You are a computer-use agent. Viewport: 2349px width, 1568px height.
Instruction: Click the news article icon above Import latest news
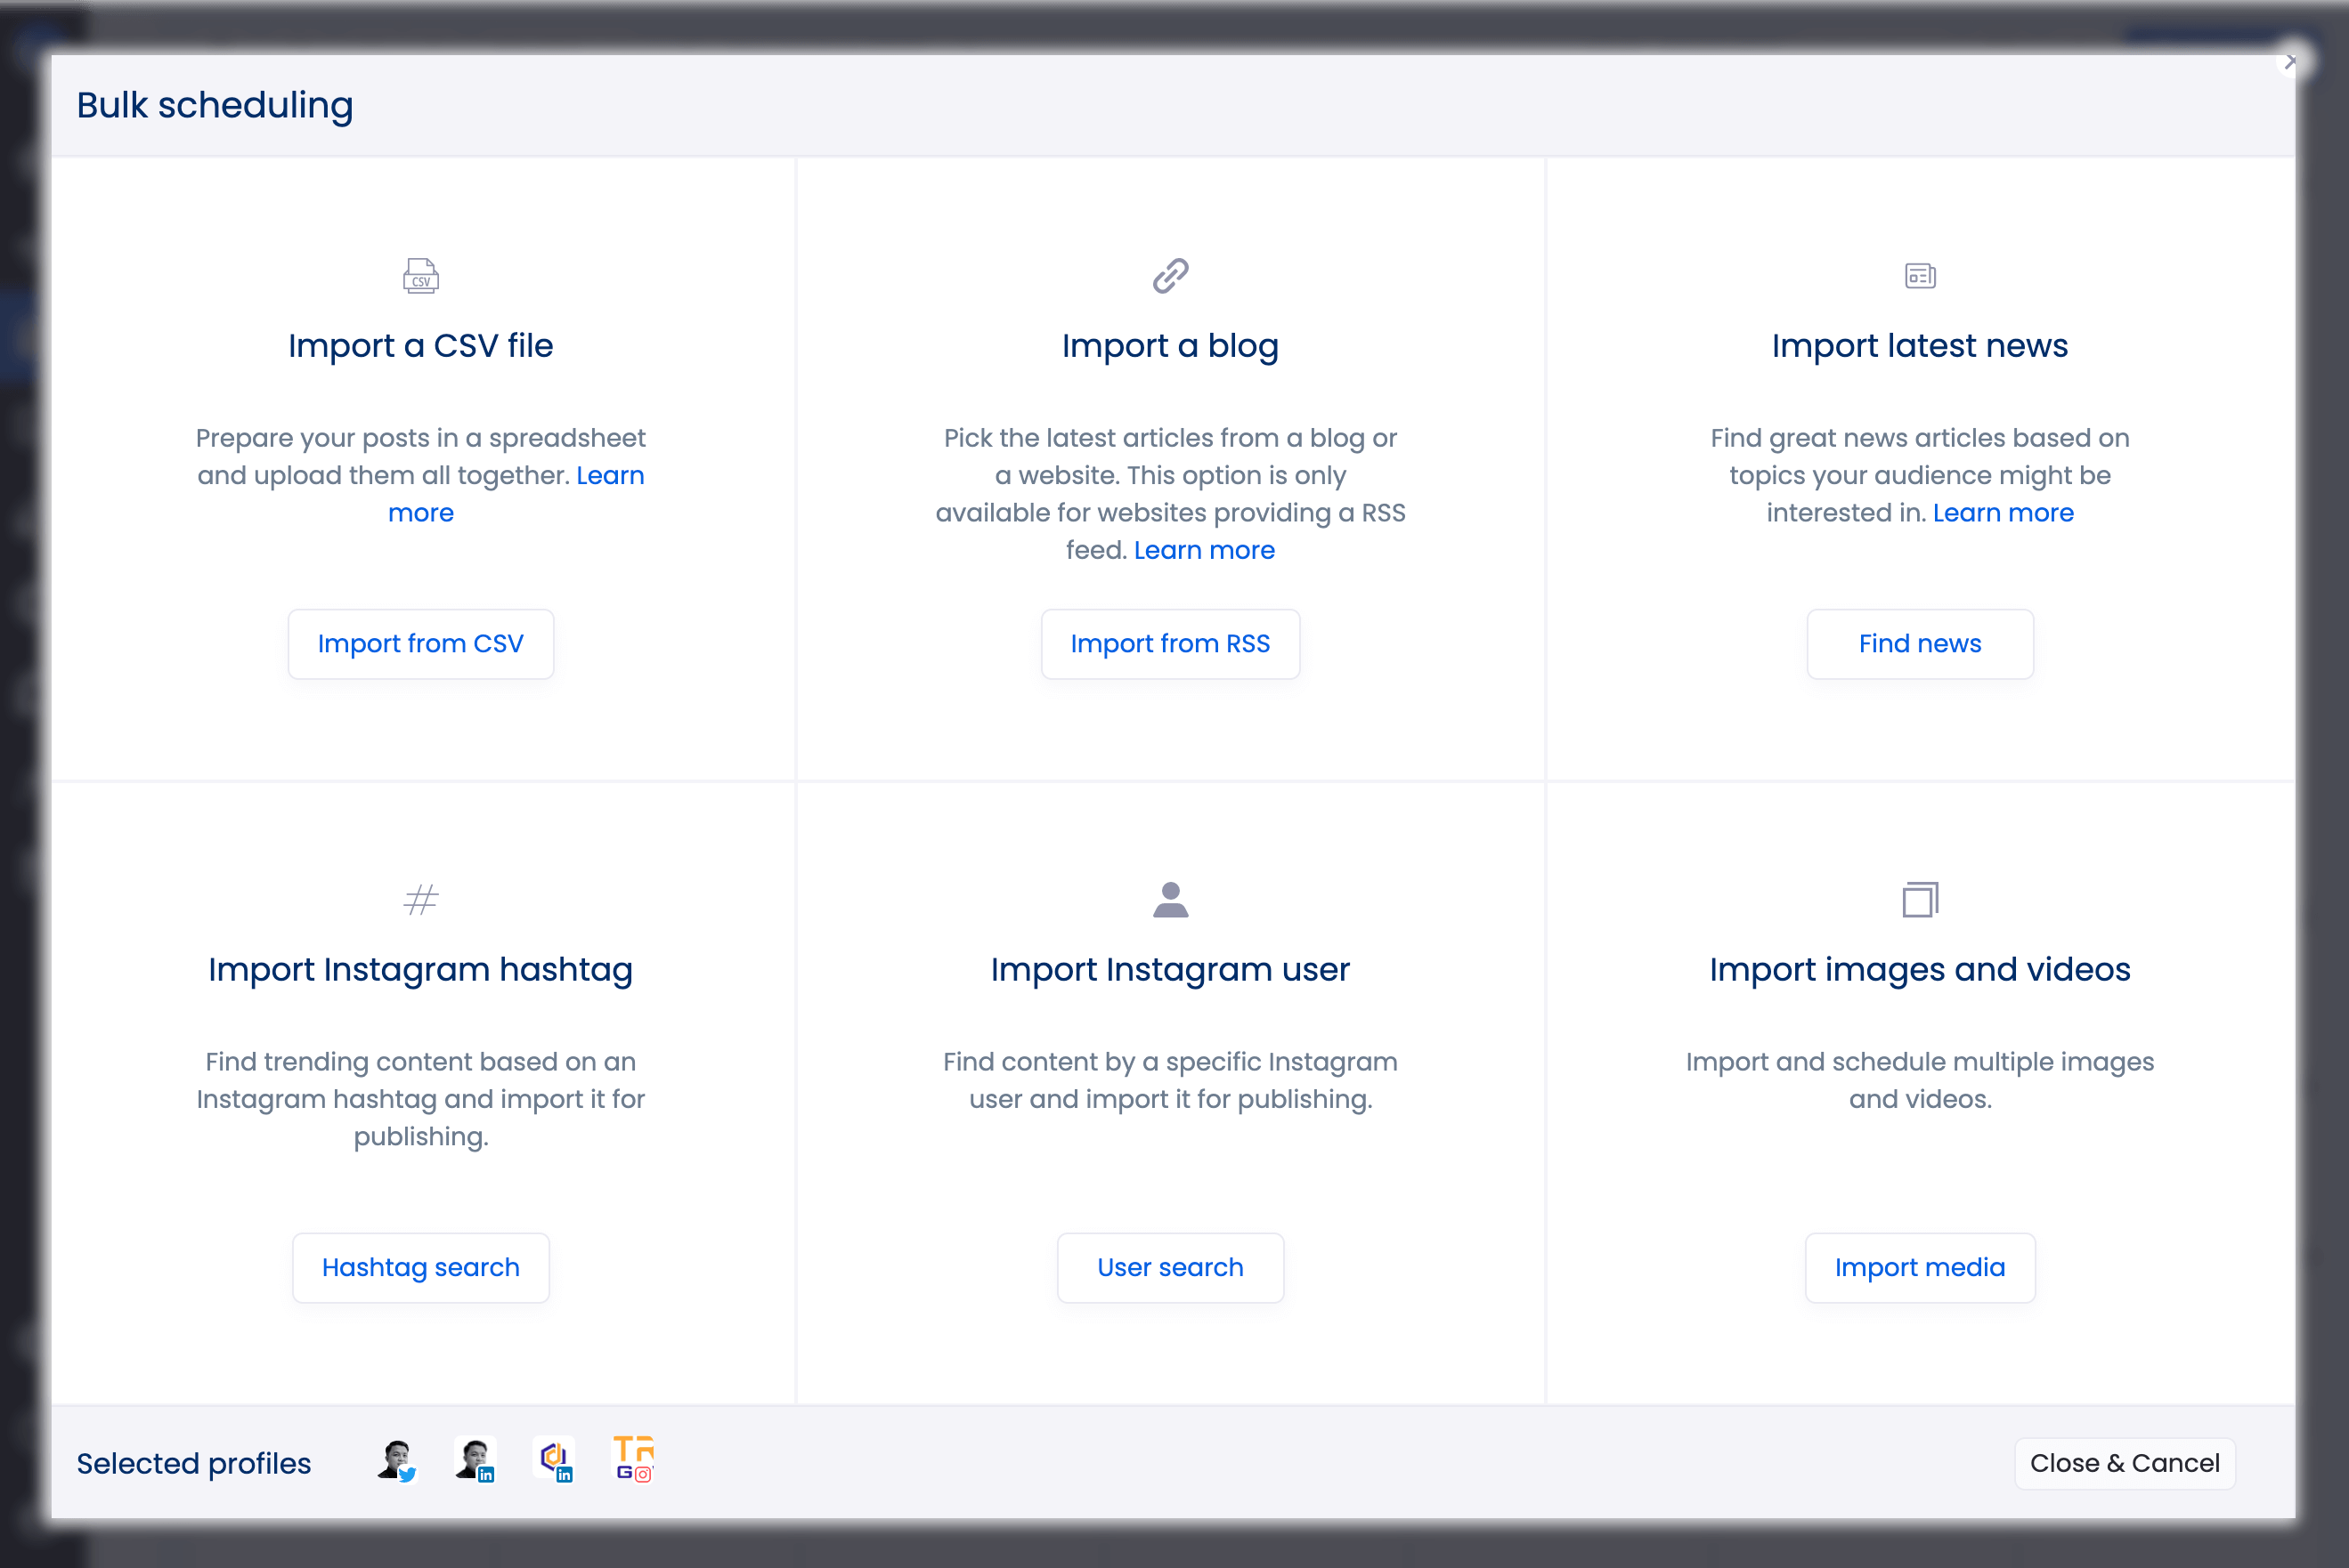point(1920,276)
